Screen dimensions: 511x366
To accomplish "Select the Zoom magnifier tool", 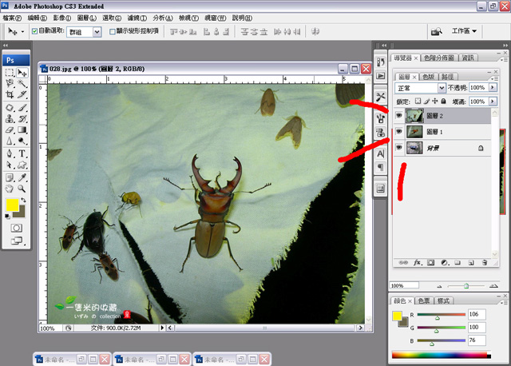I will pos(22,189).
